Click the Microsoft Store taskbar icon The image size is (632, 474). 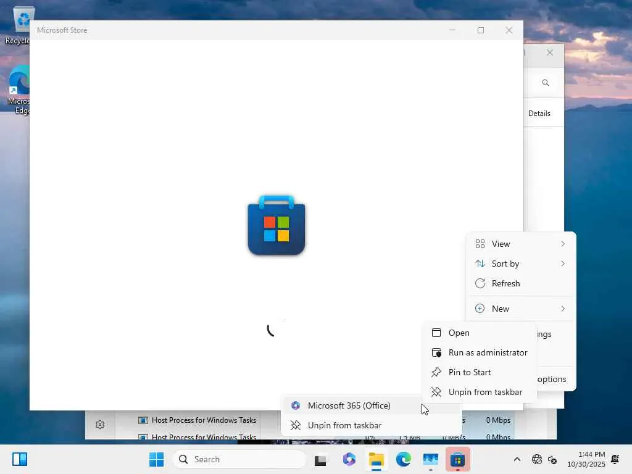[x=458, y=459]
